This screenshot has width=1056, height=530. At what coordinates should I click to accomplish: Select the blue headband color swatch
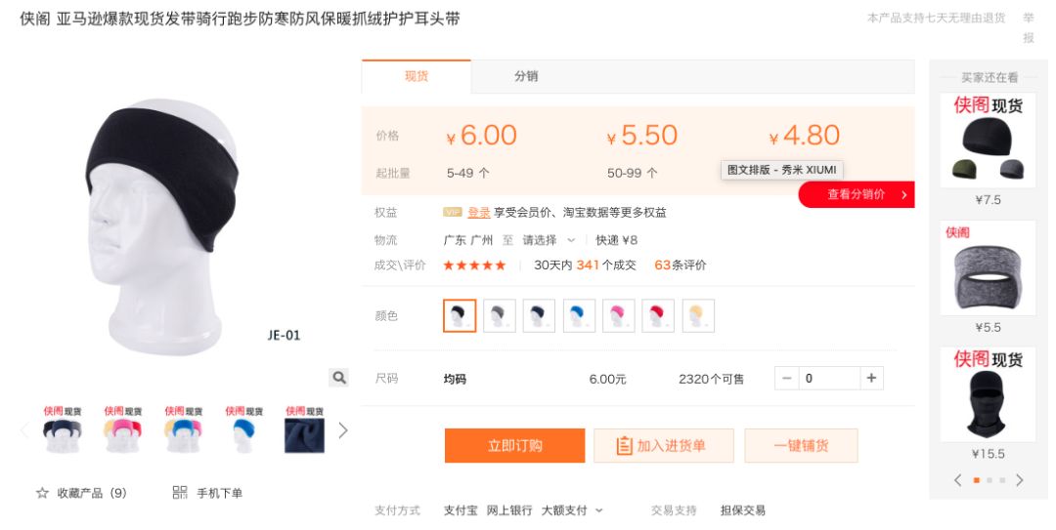point(579,315)
